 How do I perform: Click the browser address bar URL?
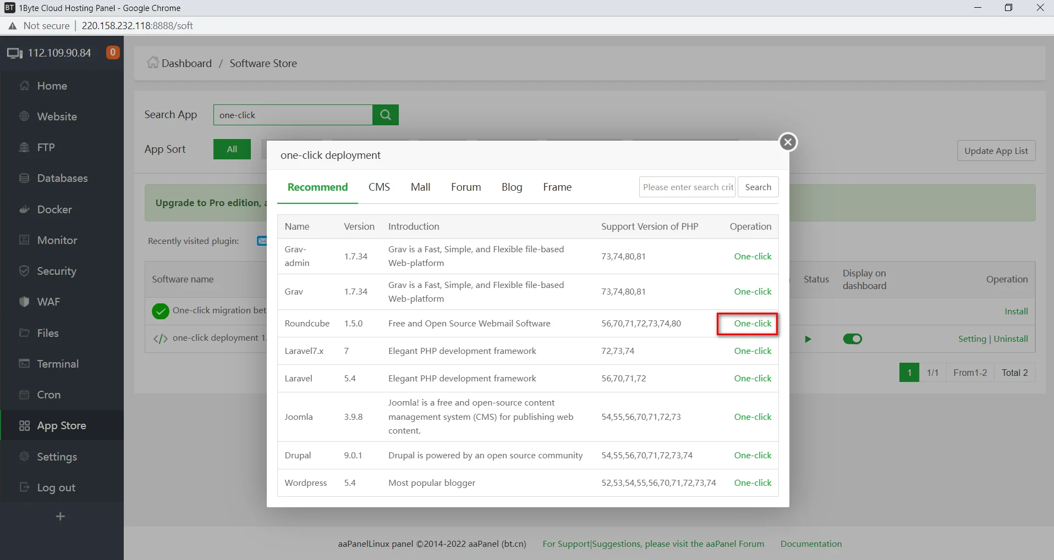click(138, 26)
